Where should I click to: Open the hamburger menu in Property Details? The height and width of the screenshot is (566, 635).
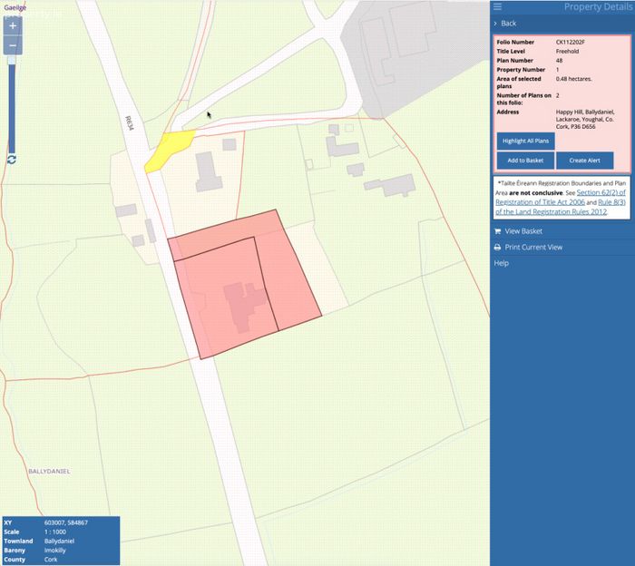[497, 6]
